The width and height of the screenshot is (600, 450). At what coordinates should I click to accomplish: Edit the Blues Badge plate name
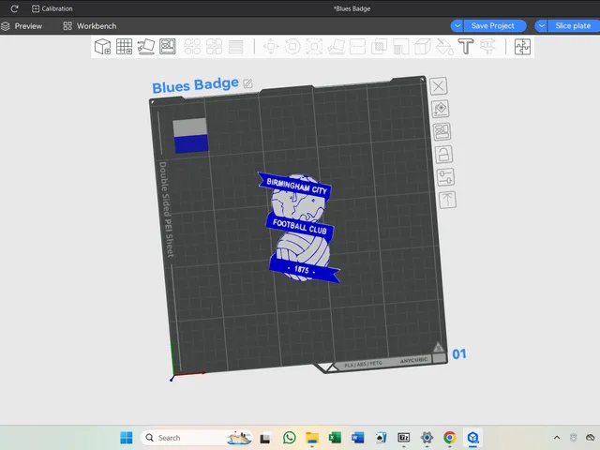(x=247, y=83)
